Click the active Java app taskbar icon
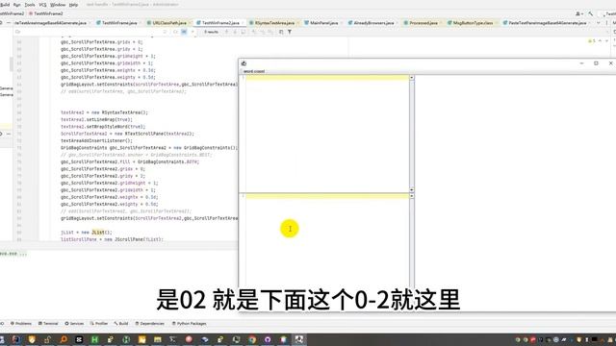Screen dimensions: 616x346 click(x=299, y=339)
